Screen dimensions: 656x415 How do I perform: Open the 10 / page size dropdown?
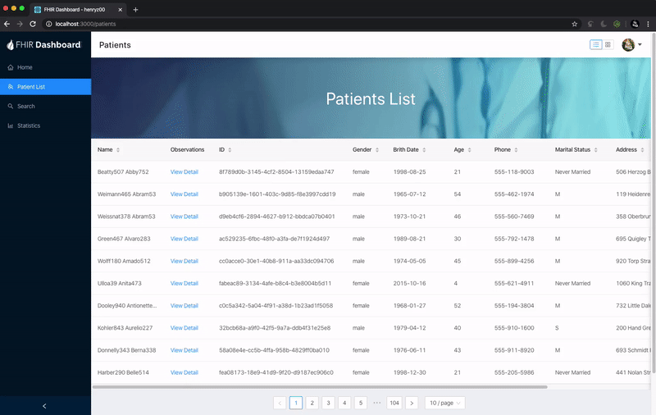444,403
